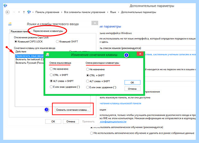The height and width of the screenshot is (143, 199).
Task: Click the Действие column header
Action: tap(21, 51)
